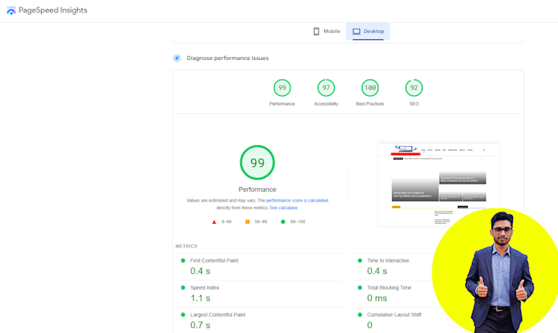
Task: Click the small Performance label under gauge
Action: 282,104
